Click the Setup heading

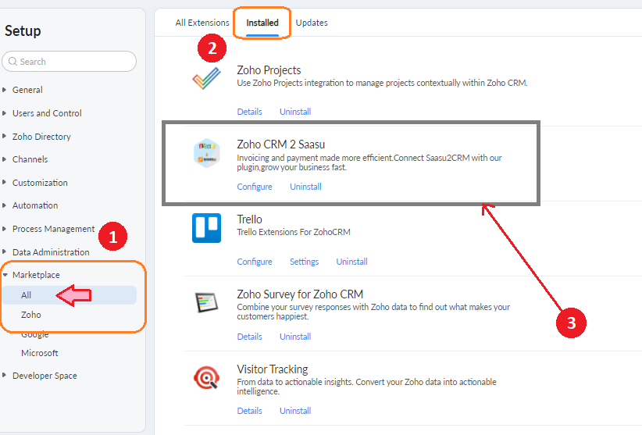tap(23, 30)
